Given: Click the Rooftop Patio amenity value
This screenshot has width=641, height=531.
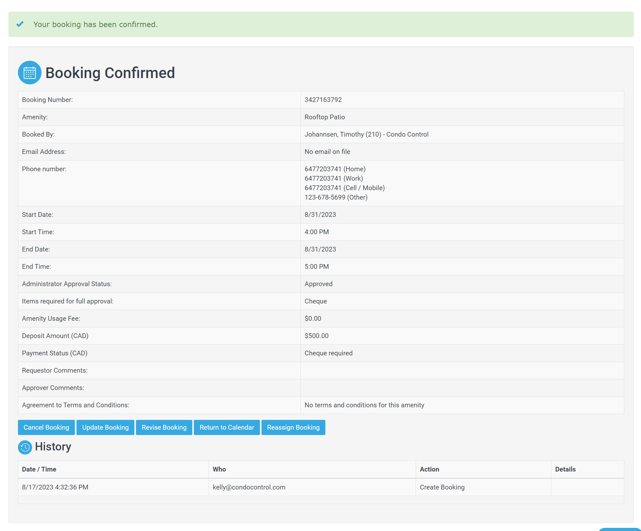Looking at the screenshot, I should coord(324,117).
